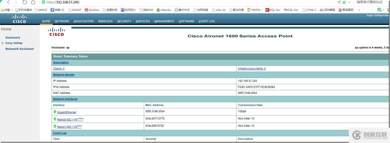The height and width of the screenshot is (143, 390).
Task: Click the Save Configuration link
Action: pos(378,15)
